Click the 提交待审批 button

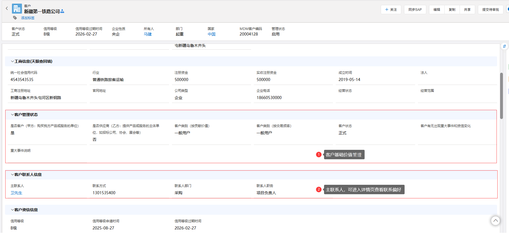point(490,10)
